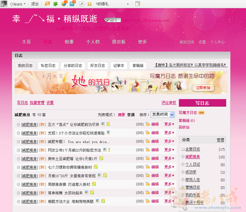
Task: Open 更多 dropdown on the 简单街舞 row
Action: pyautogui.click(x=169, y=193)
